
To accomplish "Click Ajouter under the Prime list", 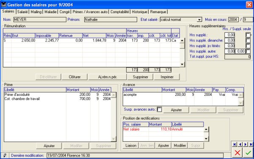I will [x=49, y=146].
